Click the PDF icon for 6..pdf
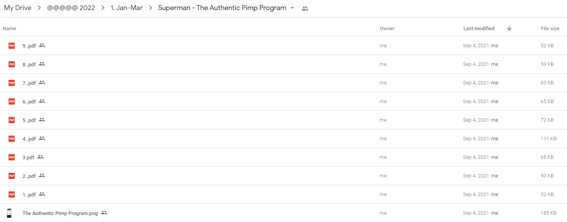 click(12, 102)
